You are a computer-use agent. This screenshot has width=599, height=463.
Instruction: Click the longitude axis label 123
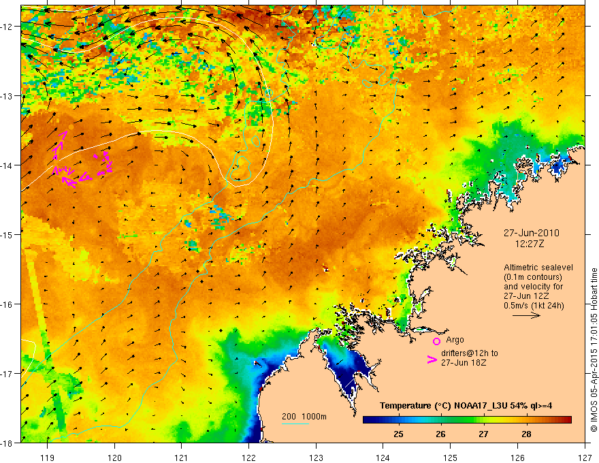click(x=316, y=458)
